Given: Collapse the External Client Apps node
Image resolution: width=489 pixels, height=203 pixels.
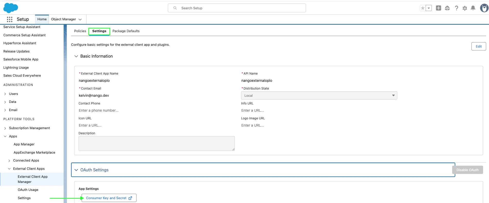Looking at the screenshot, I should (x=9, y=169).
